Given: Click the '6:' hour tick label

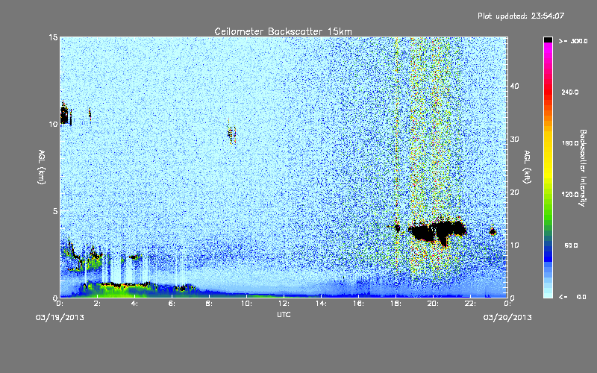Looking at the screenshot, I should 172,304.
